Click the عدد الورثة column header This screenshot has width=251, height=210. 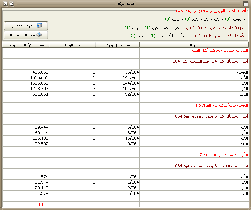click(x=73, y=45)
